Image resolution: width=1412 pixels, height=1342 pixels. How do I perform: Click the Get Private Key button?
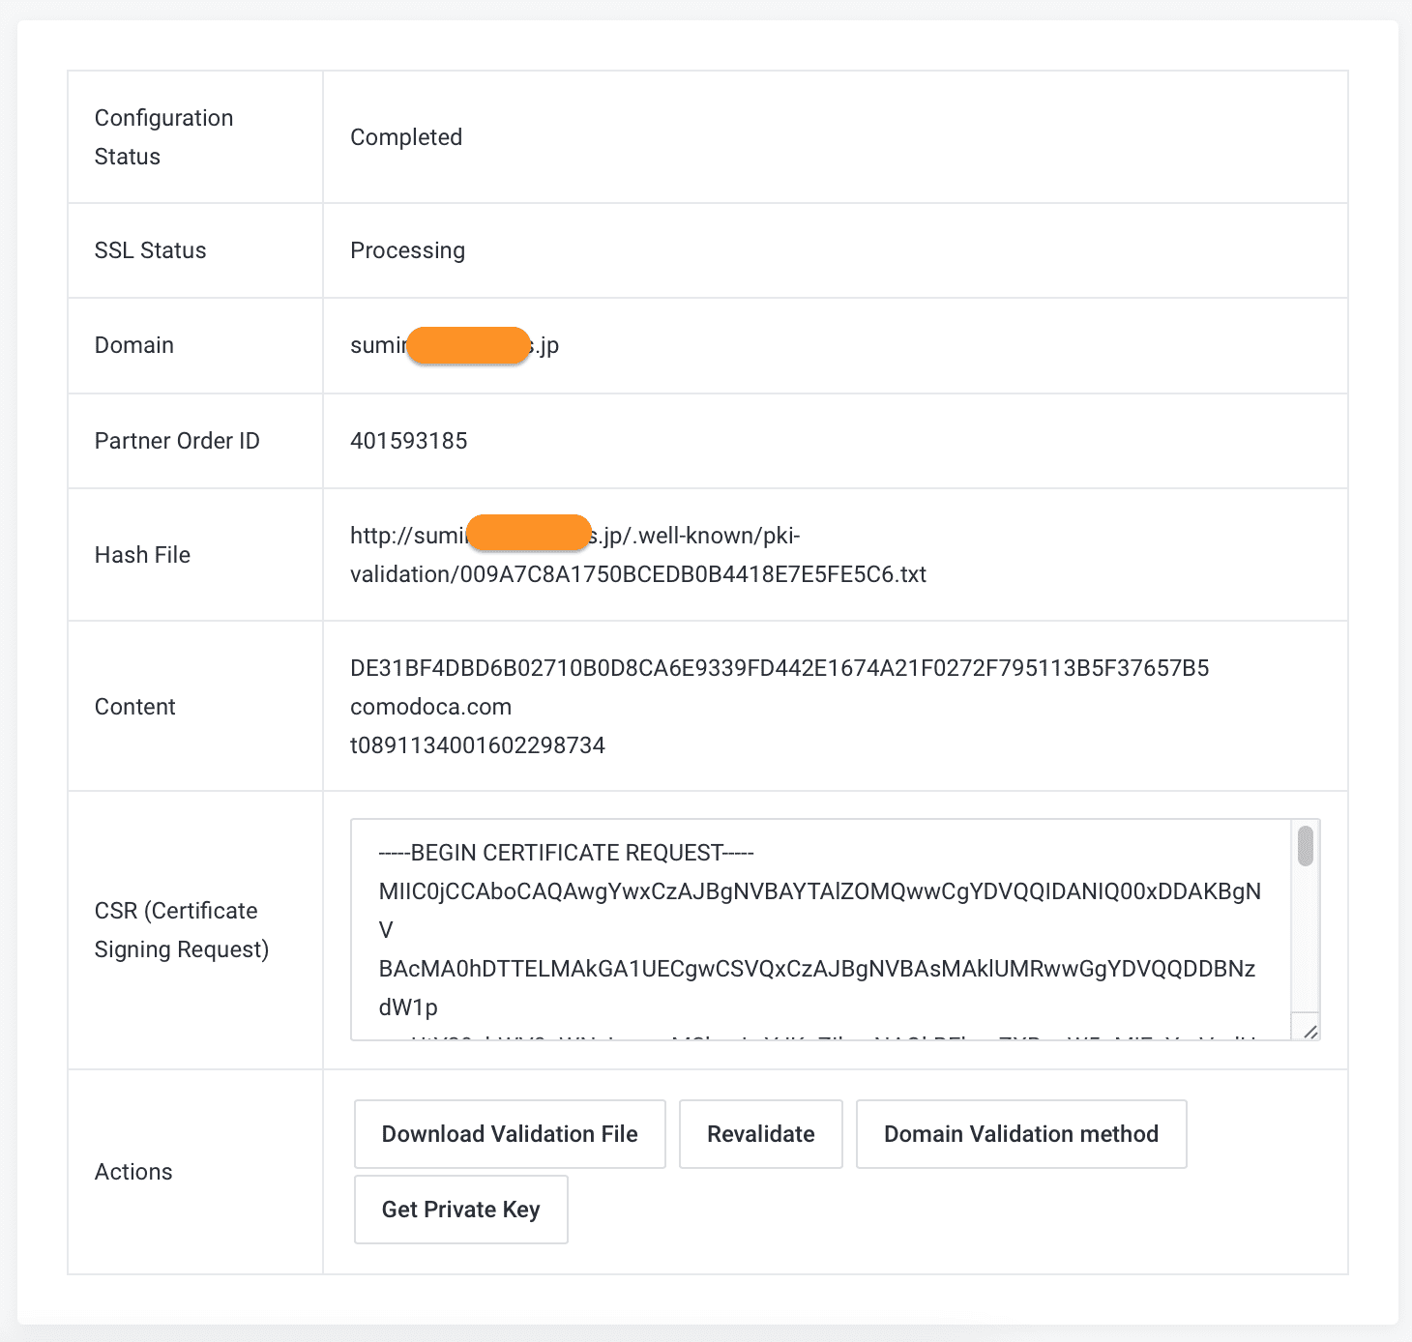460,1210
